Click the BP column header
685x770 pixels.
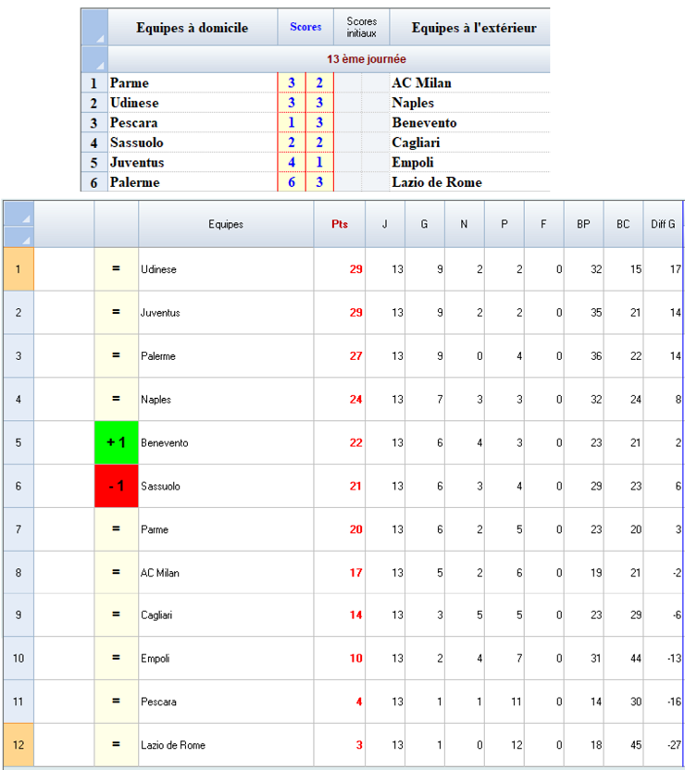(583, 224)
